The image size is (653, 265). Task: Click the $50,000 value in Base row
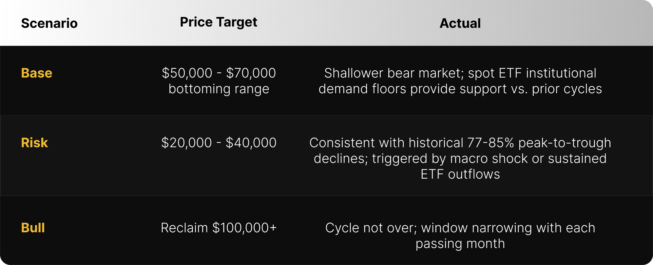187,73
